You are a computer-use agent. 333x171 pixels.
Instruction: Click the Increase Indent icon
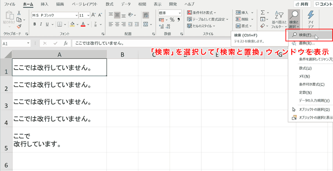click(x=137, y=24)
